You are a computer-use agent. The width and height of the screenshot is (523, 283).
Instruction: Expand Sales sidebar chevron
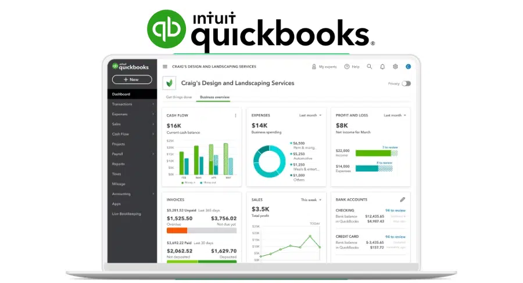153,124
